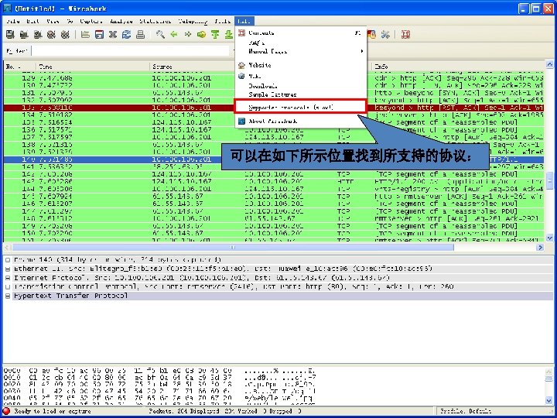Open capture options toolbar icon

pyautogui.click(x=24, y=35)
